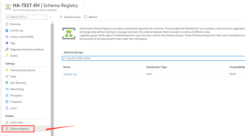Click the Schema Registry header icon beside title
The width and height of the screenshot is (245, 136).
(x=8, y=7)
